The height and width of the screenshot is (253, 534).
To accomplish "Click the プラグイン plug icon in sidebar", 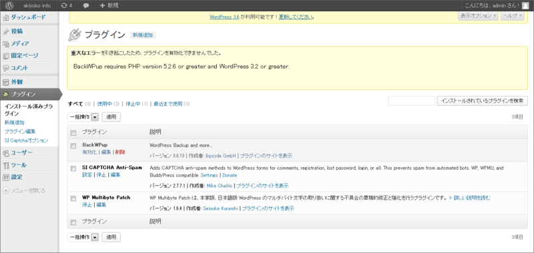I will pos(6,94).
